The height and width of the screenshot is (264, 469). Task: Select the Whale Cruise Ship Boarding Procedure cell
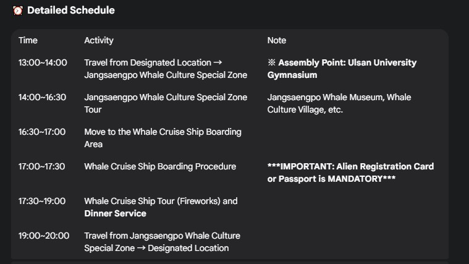click(160, 166)
